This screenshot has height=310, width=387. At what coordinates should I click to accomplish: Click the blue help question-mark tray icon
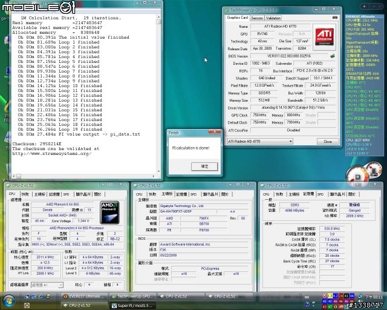[x=307, y=304]
